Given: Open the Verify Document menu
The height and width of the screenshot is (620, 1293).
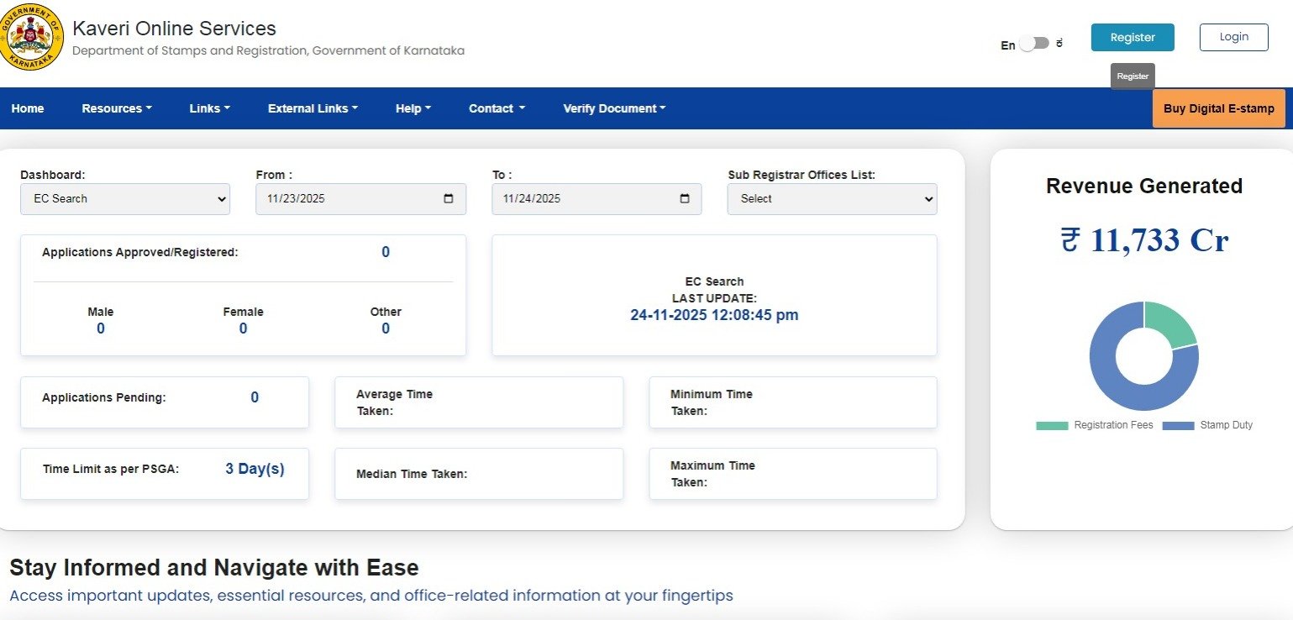Looking at the screenshot, I should click(x=614, y=108).
